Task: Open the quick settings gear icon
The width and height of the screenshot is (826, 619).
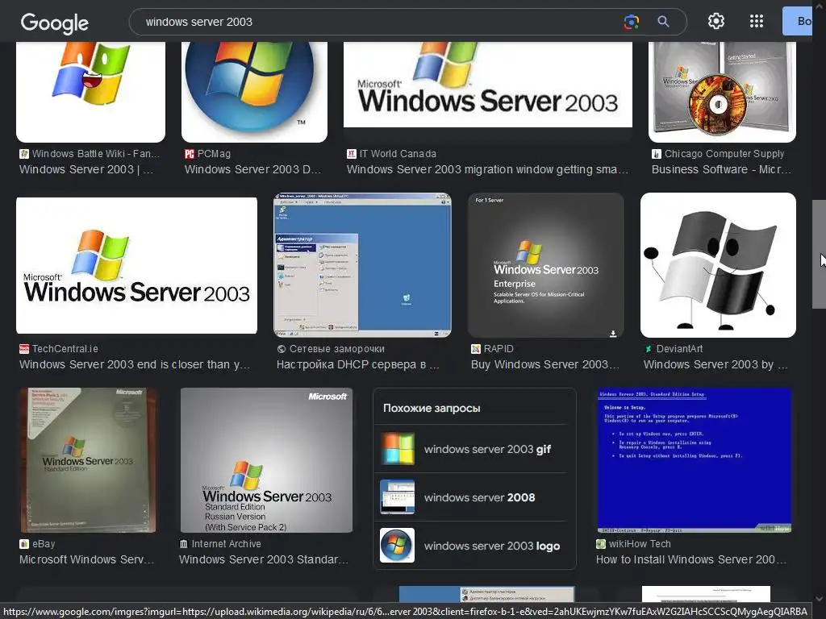Action: coord(716,21)
